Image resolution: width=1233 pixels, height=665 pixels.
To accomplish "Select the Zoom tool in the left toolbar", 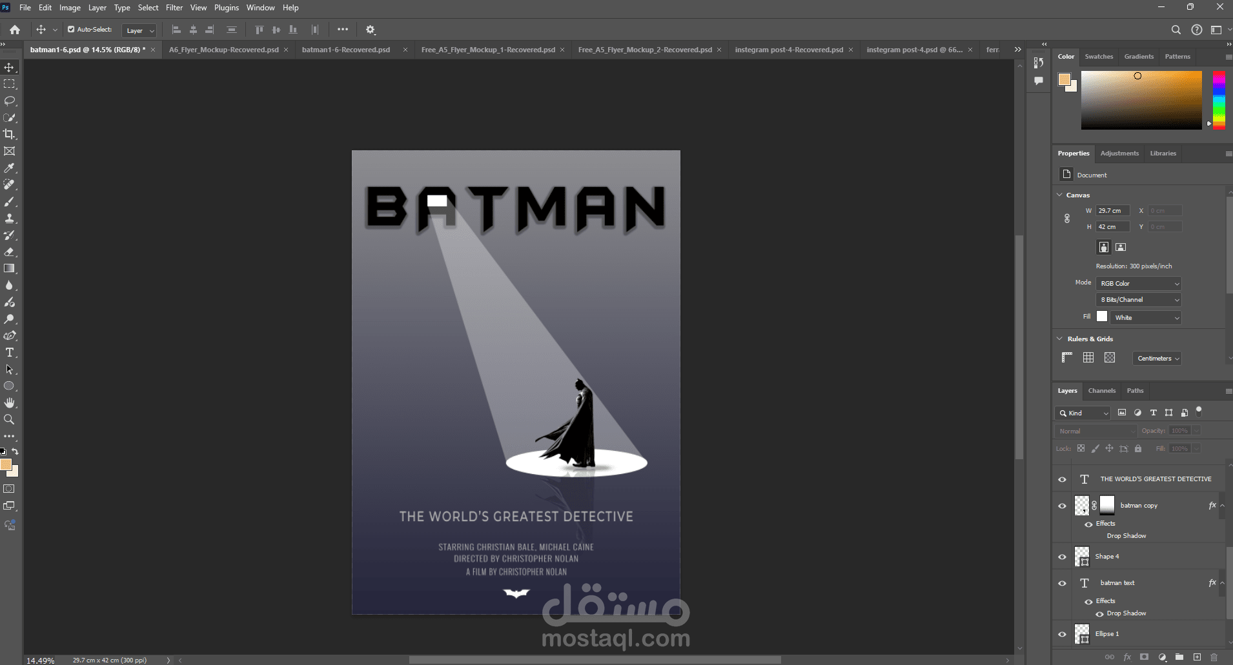I will coord(10,419).
